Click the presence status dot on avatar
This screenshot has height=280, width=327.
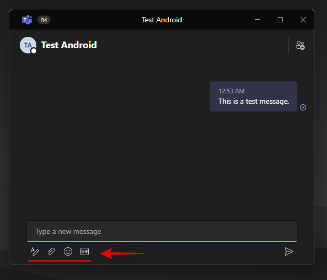click(x=34, y=51)
